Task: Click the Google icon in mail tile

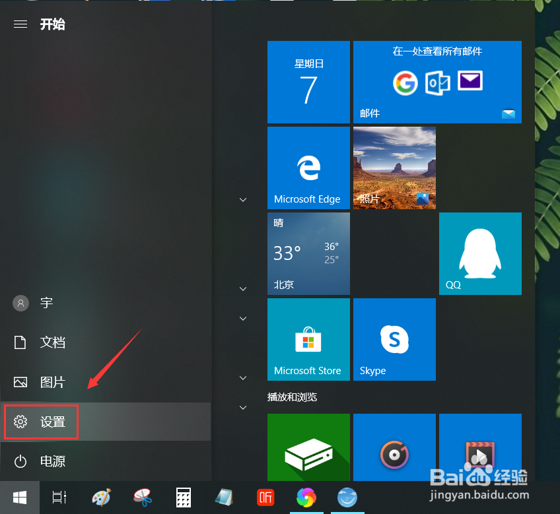Action: click(x=405, y=83)
